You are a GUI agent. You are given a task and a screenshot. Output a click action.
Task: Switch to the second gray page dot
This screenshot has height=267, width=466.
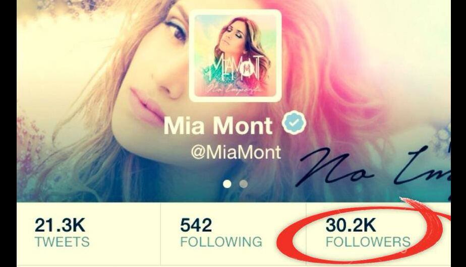coord(244,184)
